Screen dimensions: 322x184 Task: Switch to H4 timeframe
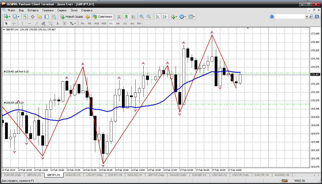tap(118, 23)
